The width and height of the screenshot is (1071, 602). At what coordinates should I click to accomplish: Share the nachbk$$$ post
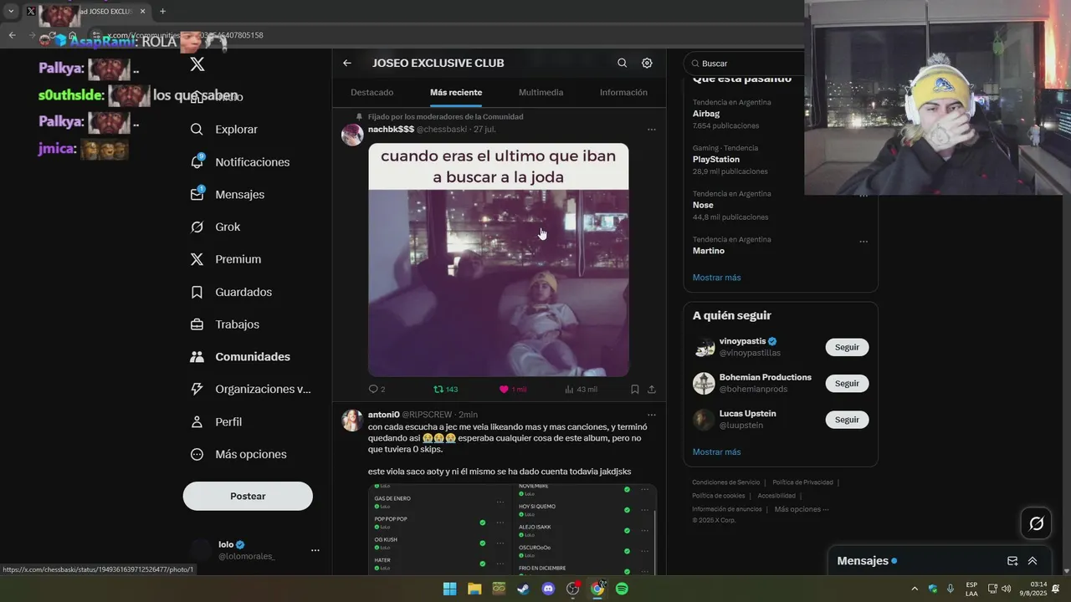pyautogui.click(x=652, y=390)
